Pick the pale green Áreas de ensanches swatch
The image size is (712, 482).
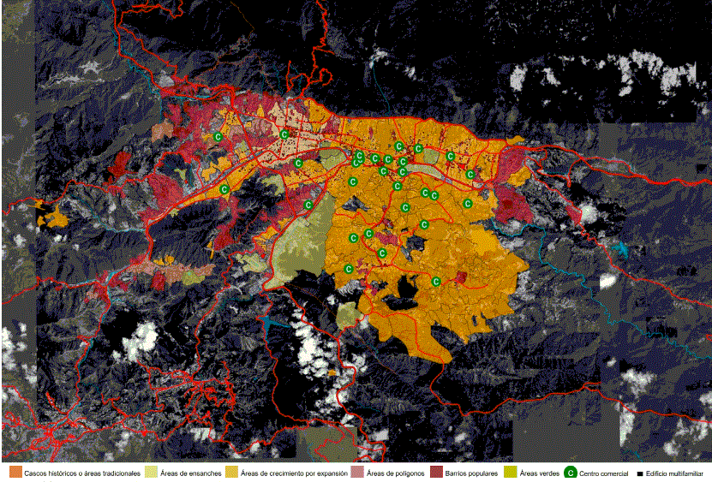click(x=152, y=473)
